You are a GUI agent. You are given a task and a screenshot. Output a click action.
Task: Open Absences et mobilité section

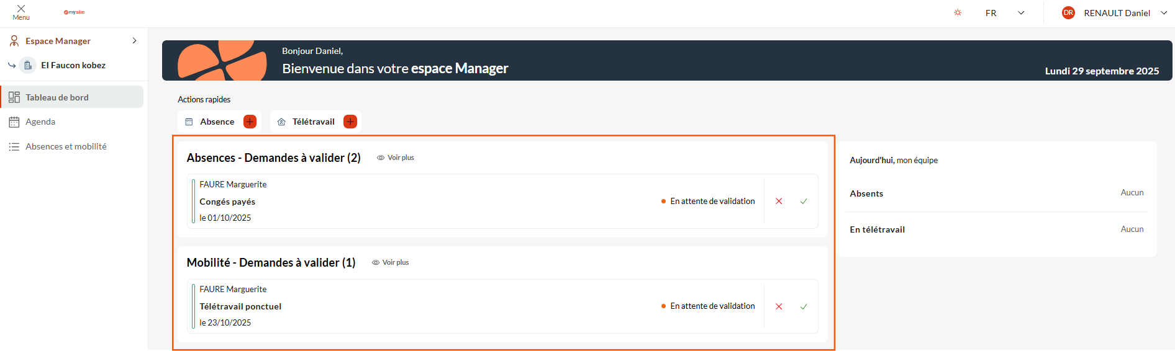pos(66,147)
